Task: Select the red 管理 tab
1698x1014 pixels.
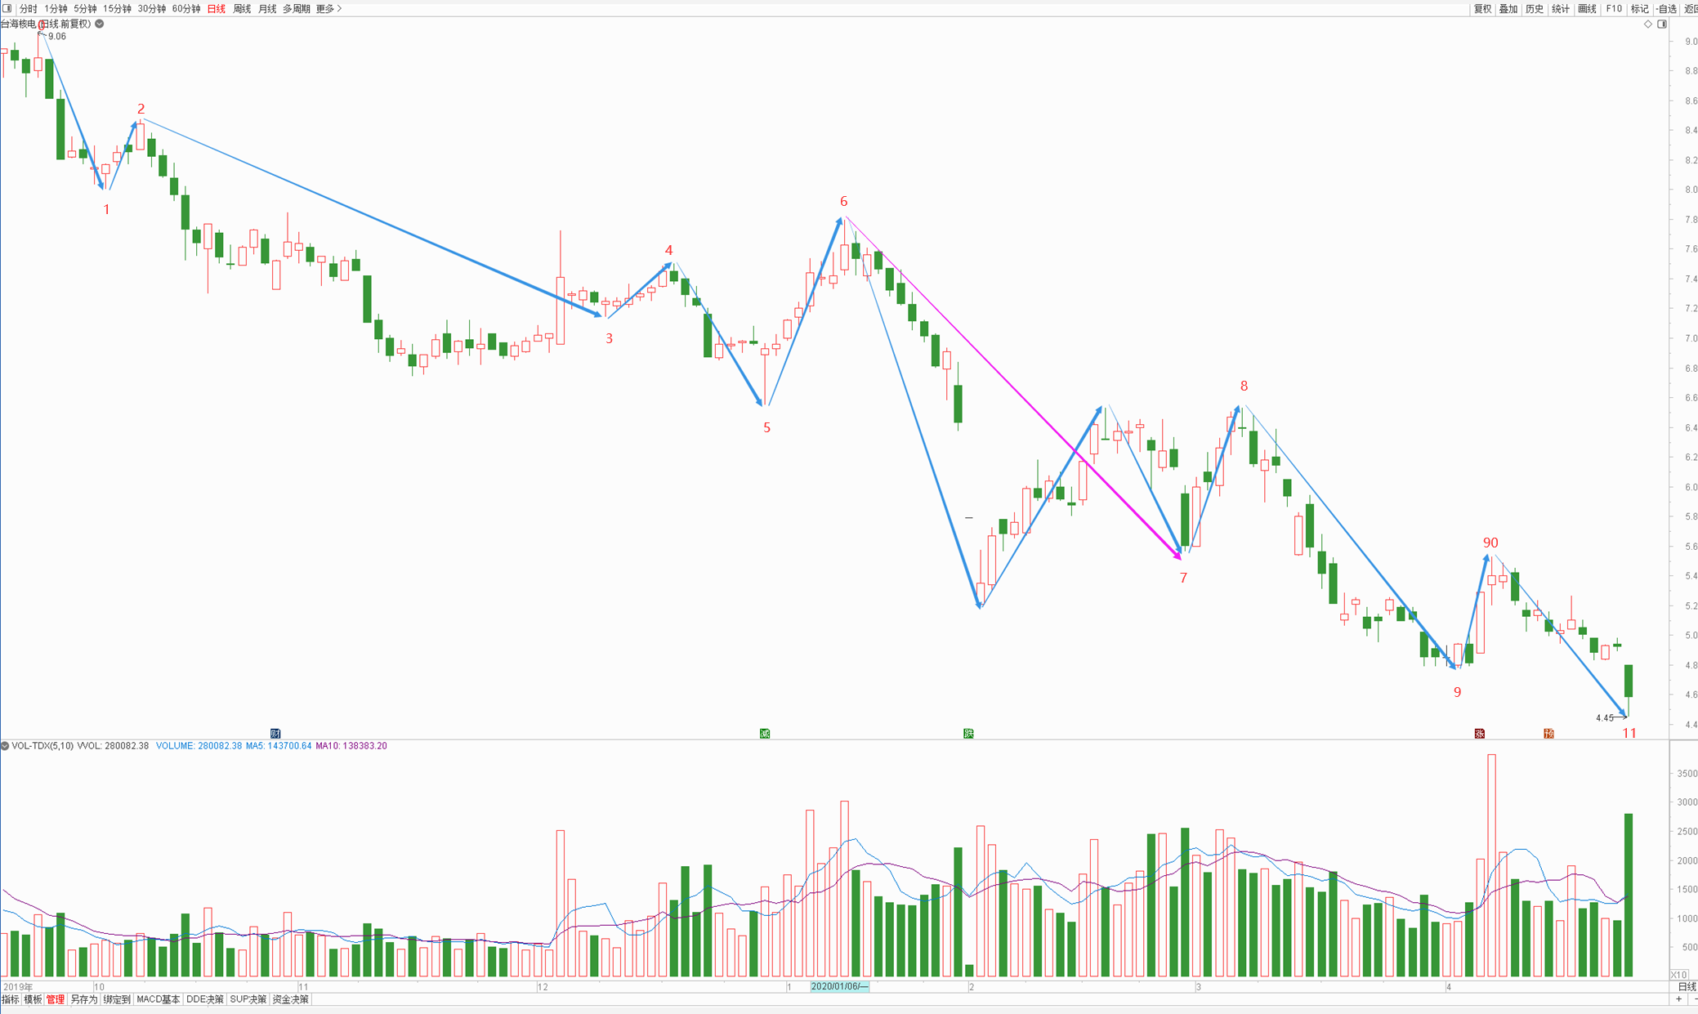Action: click(55, 999)
